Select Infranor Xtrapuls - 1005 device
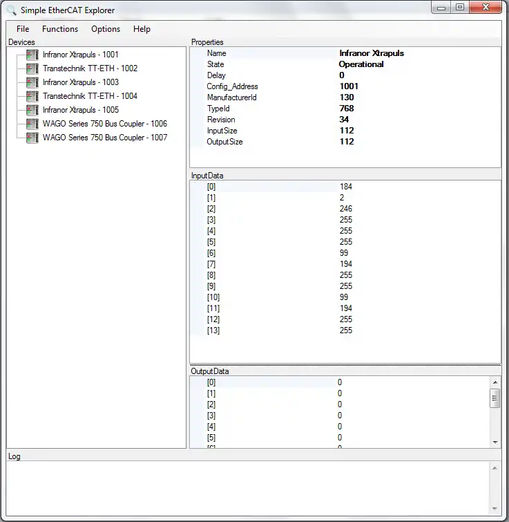Screen dimensions: 509x522 pos(80,110)
